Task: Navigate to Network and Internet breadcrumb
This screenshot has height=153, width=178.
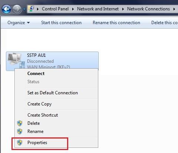Action: coord(98,9)
